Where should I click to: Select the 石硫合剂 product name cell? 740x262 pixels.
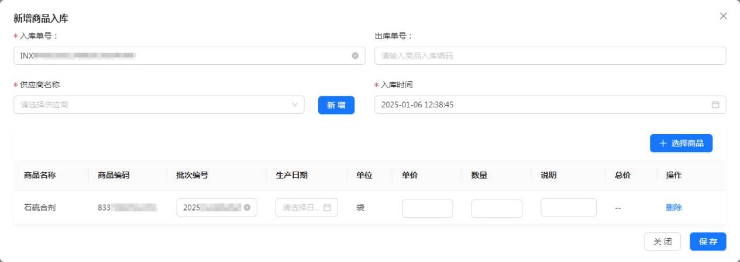tap(40, 207)
